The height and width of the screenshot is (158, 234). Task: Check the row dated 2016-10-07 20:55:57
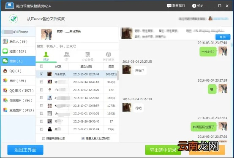coord(42,105)
